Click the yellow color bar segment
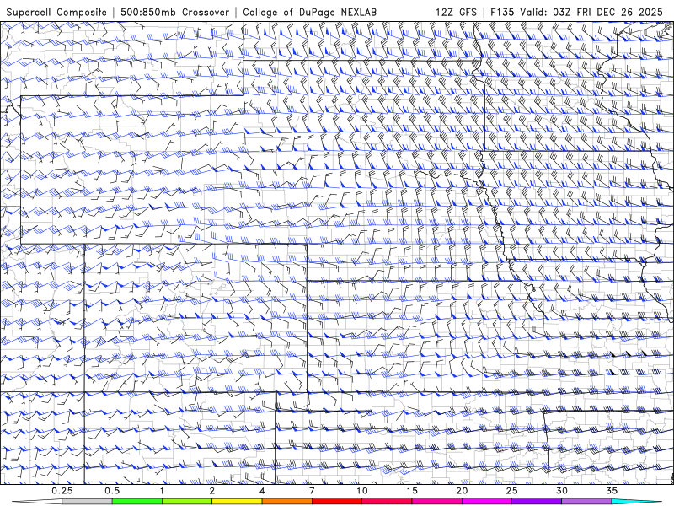This screenshot has height=506, width=674. coord(237,502)
